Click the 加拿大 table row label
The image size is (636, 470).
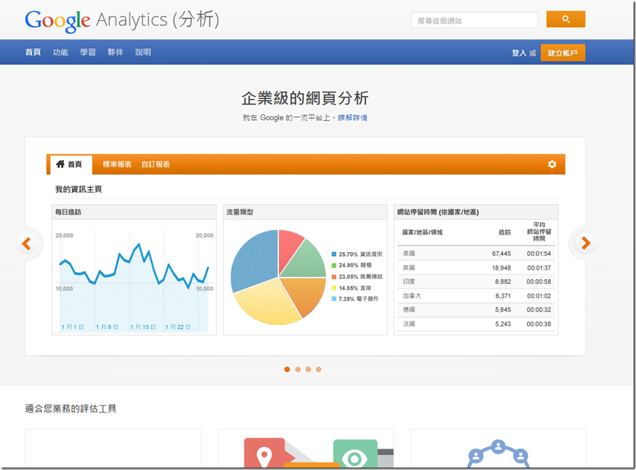[411, 296]
